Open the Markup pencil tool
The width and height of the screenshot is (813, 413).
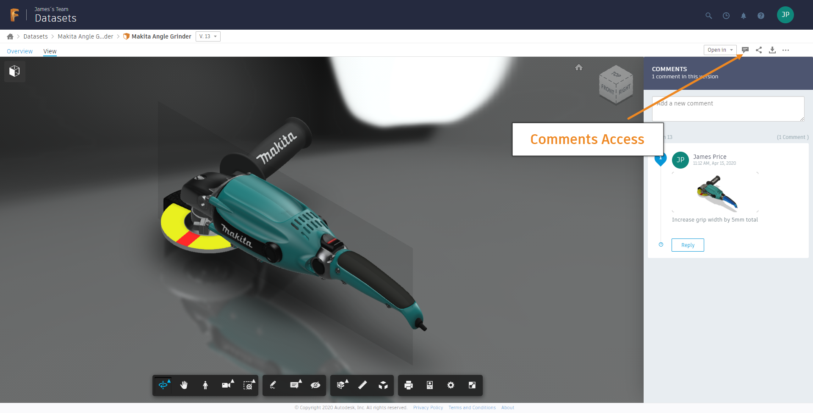[x=273, y=385]
